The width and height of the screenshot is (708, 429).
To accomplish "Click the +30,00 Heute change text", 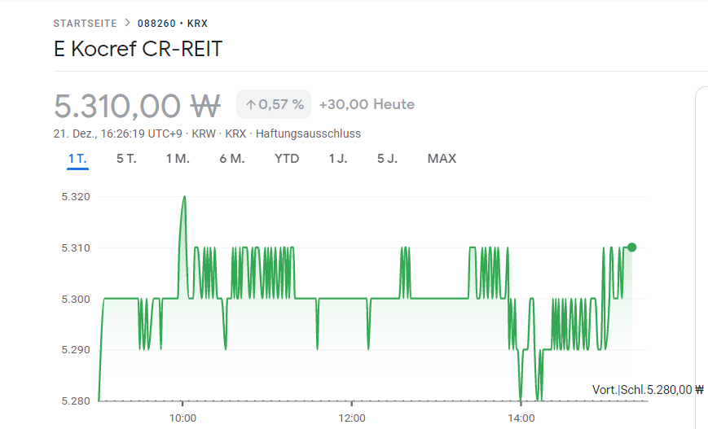I will 367,104.
